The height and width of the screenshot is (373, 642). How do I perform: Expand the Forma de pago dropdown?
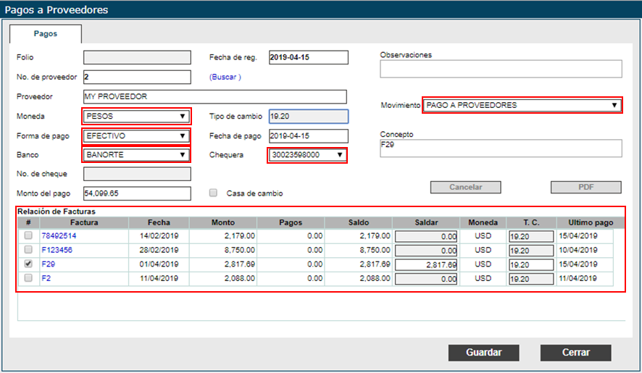coord(136,135)
